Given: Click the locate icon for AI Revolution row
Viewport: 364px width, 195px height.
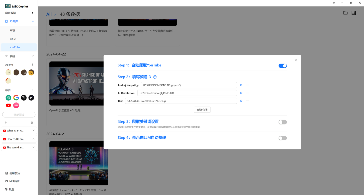Looking at the screenshot, I should coord(241,93).
